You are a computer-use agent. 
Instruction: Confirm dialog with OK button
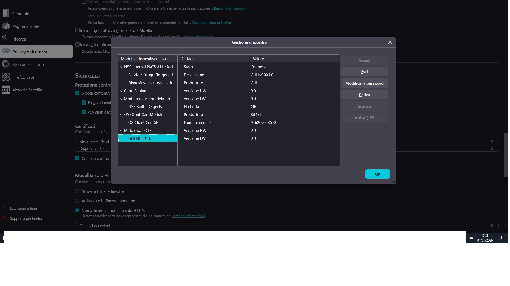pos(377,174)
